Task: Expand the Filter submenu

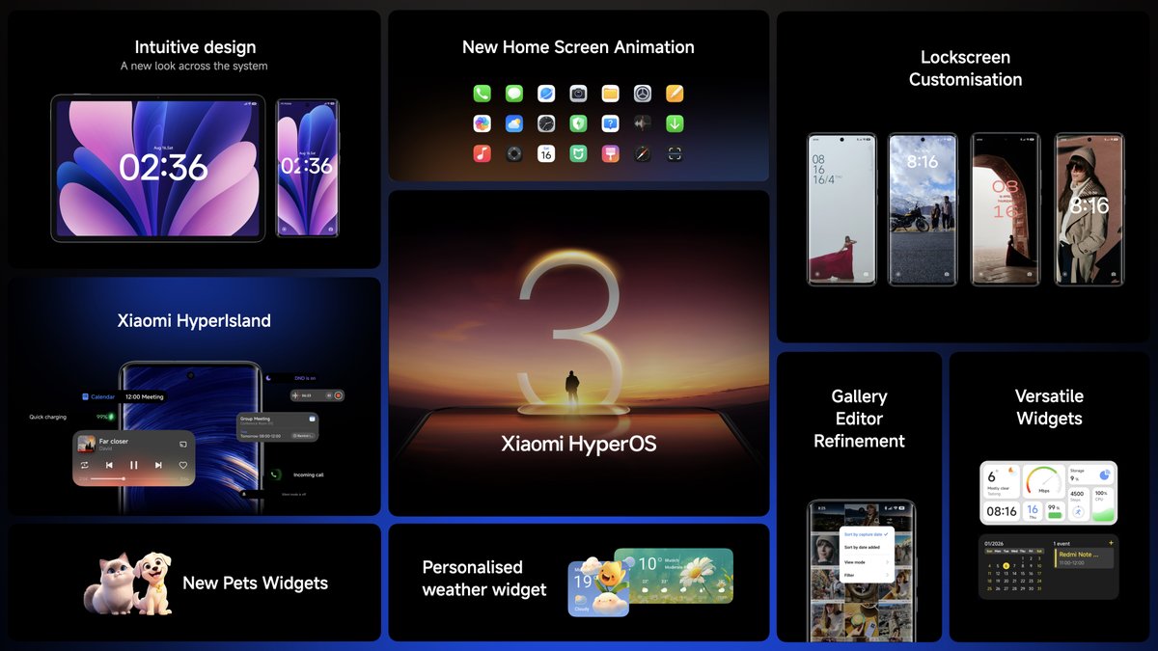Action: (867, 575)
